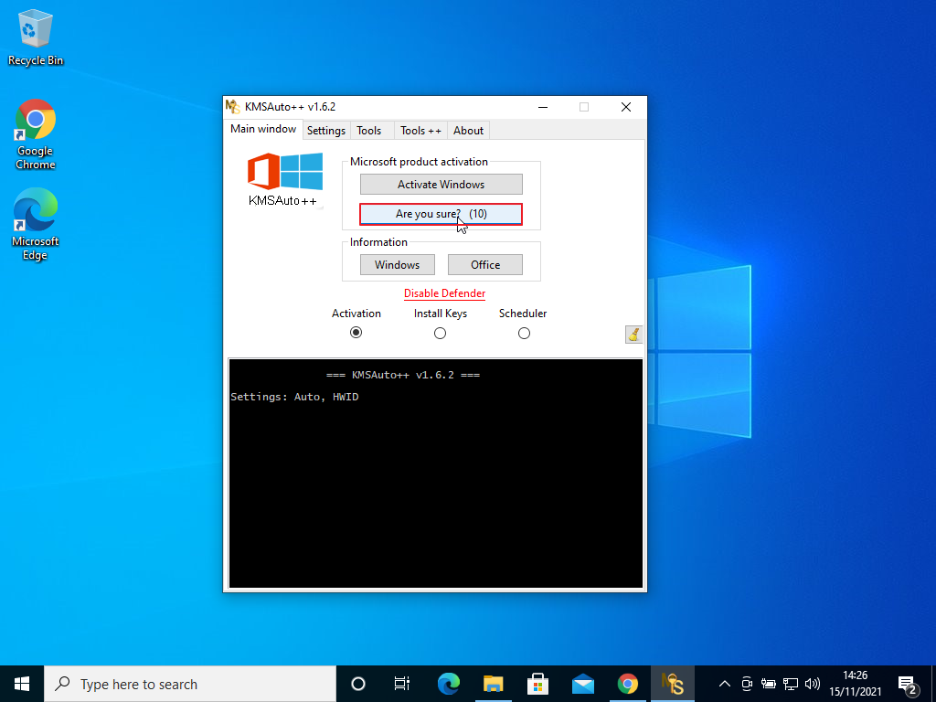Click the 'Settings: Auto, HWID' log line
The width and height of the screenshot is (936, 702).
pyautogui.click(x=295, y=397)
